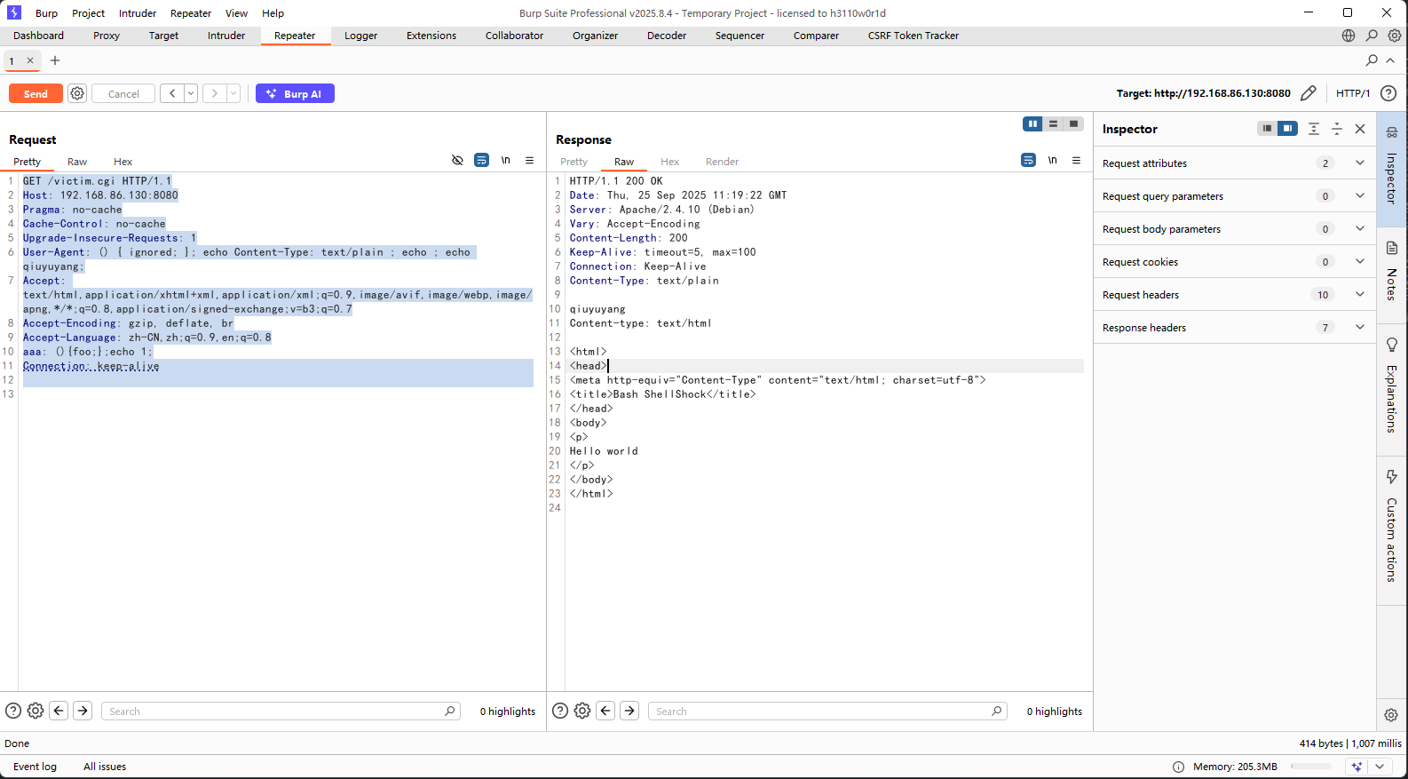The image size is (1408, 779).
Task: Open back history dropdown arrow
Action: pyautogui.click(x=191, y=93)
